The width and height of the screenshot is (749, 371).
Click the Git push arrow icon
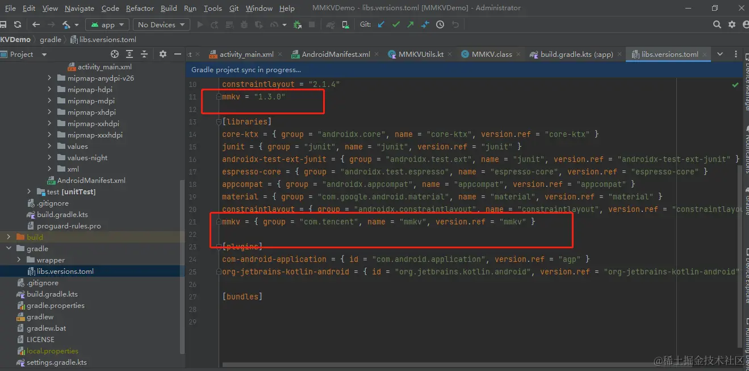pos(411,24)
